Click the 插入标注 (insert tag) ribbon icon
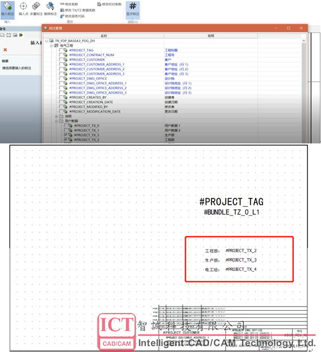Viewport: 321px width, 352px height. pos(7,9)
